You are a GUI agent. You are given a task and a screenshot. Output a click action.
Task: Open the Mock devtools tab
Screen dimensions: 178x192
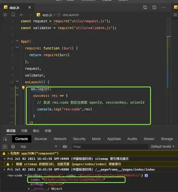click(96, 139)
